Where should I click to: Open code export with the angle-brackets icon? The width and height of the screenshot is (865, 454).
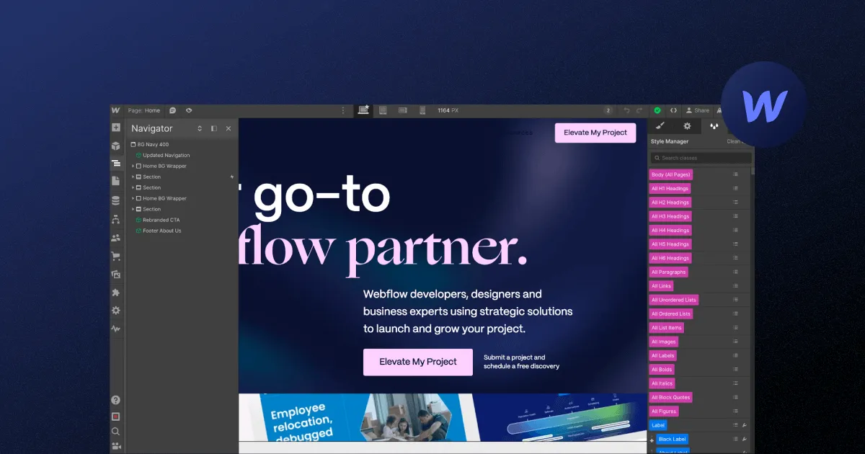[673, 110]
